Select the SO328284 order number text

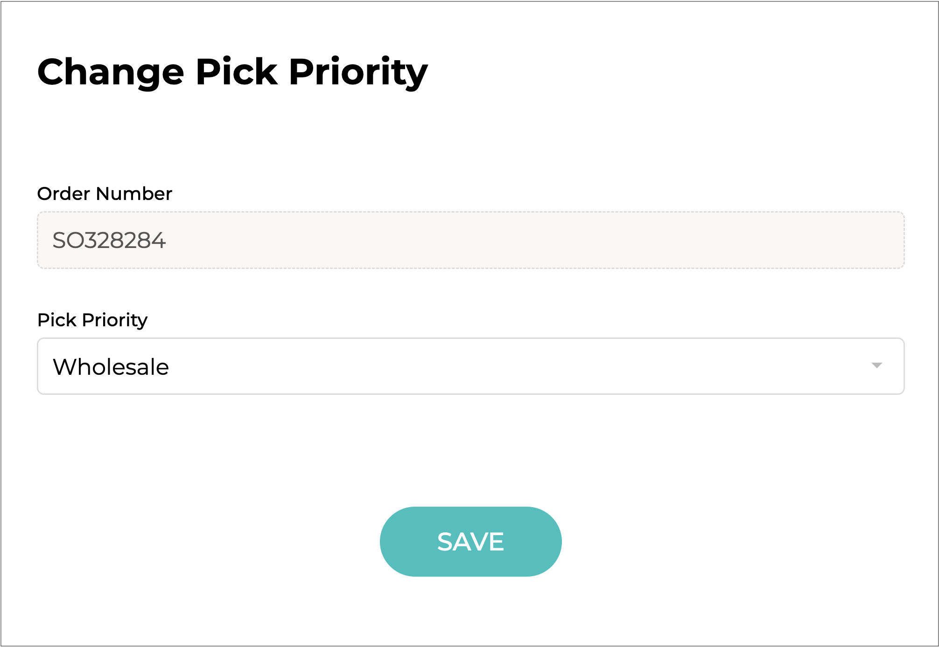(x=109, y=241)
